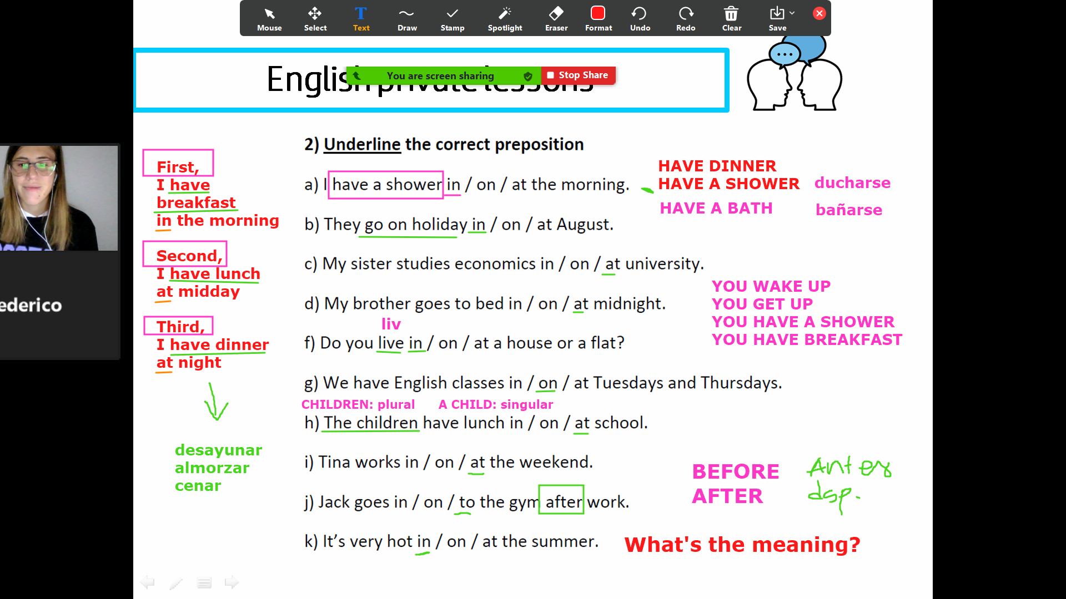Click 'at' in sentence i about the weekend
Screen dimensions: 1066x599
(x=477, y=462)
